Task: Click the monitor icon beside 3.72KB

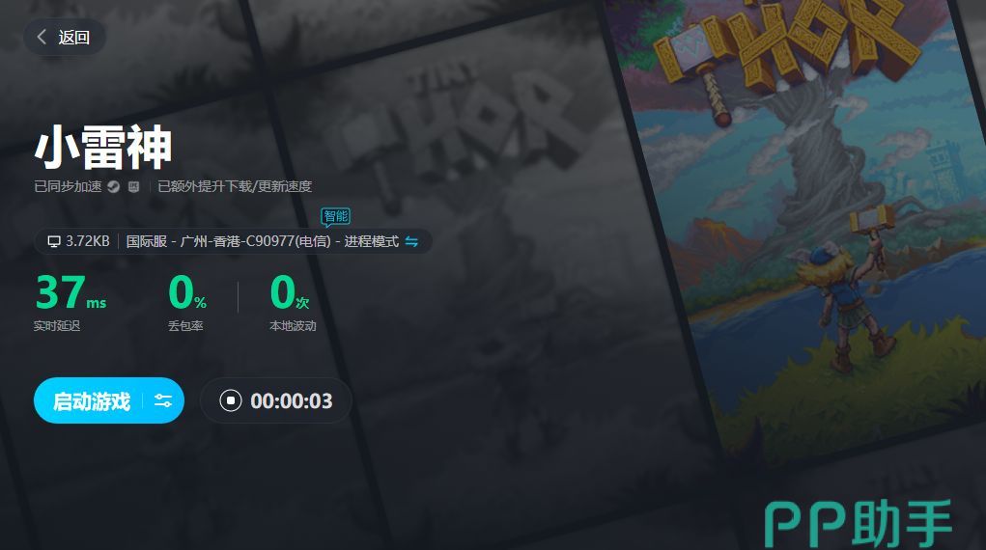Action: pyautogui.click(x=54, y=241)
